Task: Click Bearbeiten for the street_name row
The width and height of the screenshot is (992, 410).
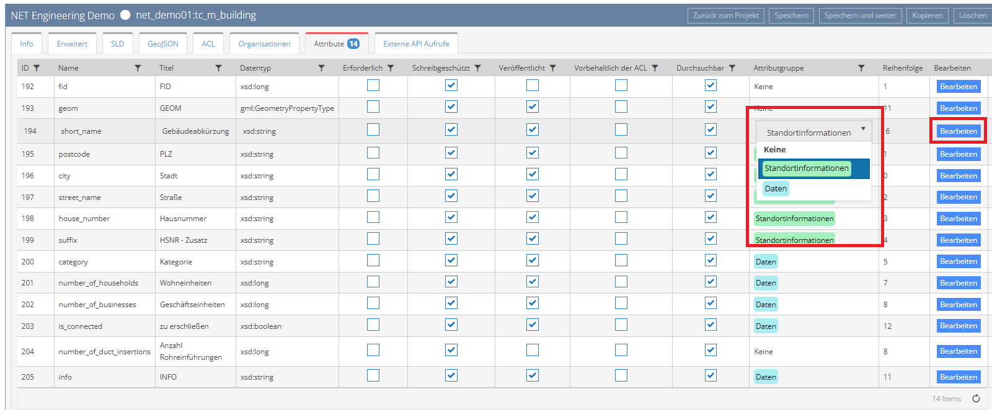Action: 959,197
